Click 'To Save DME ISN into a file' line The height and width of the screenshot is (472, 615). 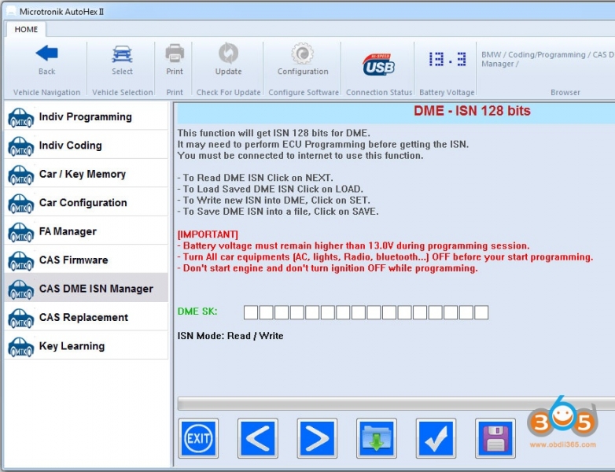[x=278, y=212]
